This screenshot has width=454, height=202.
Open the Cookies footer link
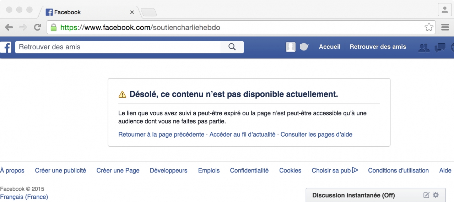(x=290, y=170)
